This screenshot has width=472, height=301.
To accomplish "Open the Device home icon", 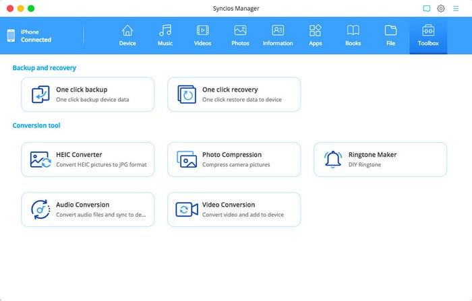I will click(x=127, y=30).
